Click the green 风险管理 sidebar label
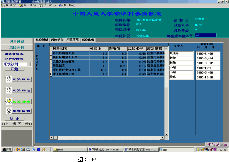 click(21, 102)
